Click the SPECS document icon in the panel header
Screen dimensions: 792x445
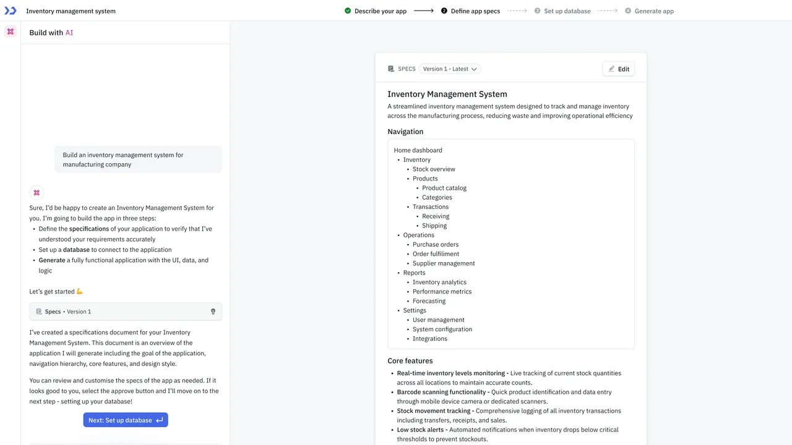pos(391,69)
